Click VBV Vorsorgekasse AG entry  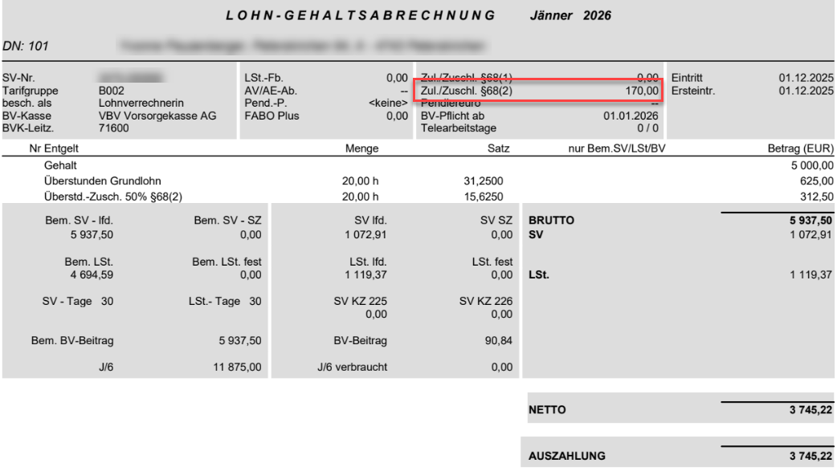[x=157, y=116]
